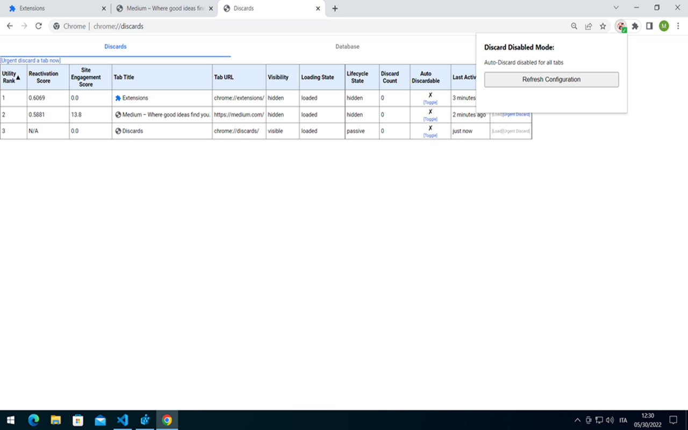Screen dimensions: 688x430
Task: Click the share page icon in address bar
Action: [x=589, y=26]
